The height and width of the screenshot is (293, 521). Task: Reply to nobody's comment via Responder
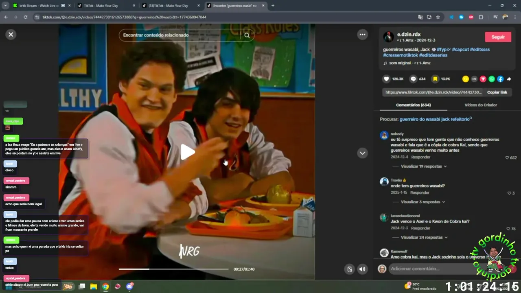coord(420,157)
